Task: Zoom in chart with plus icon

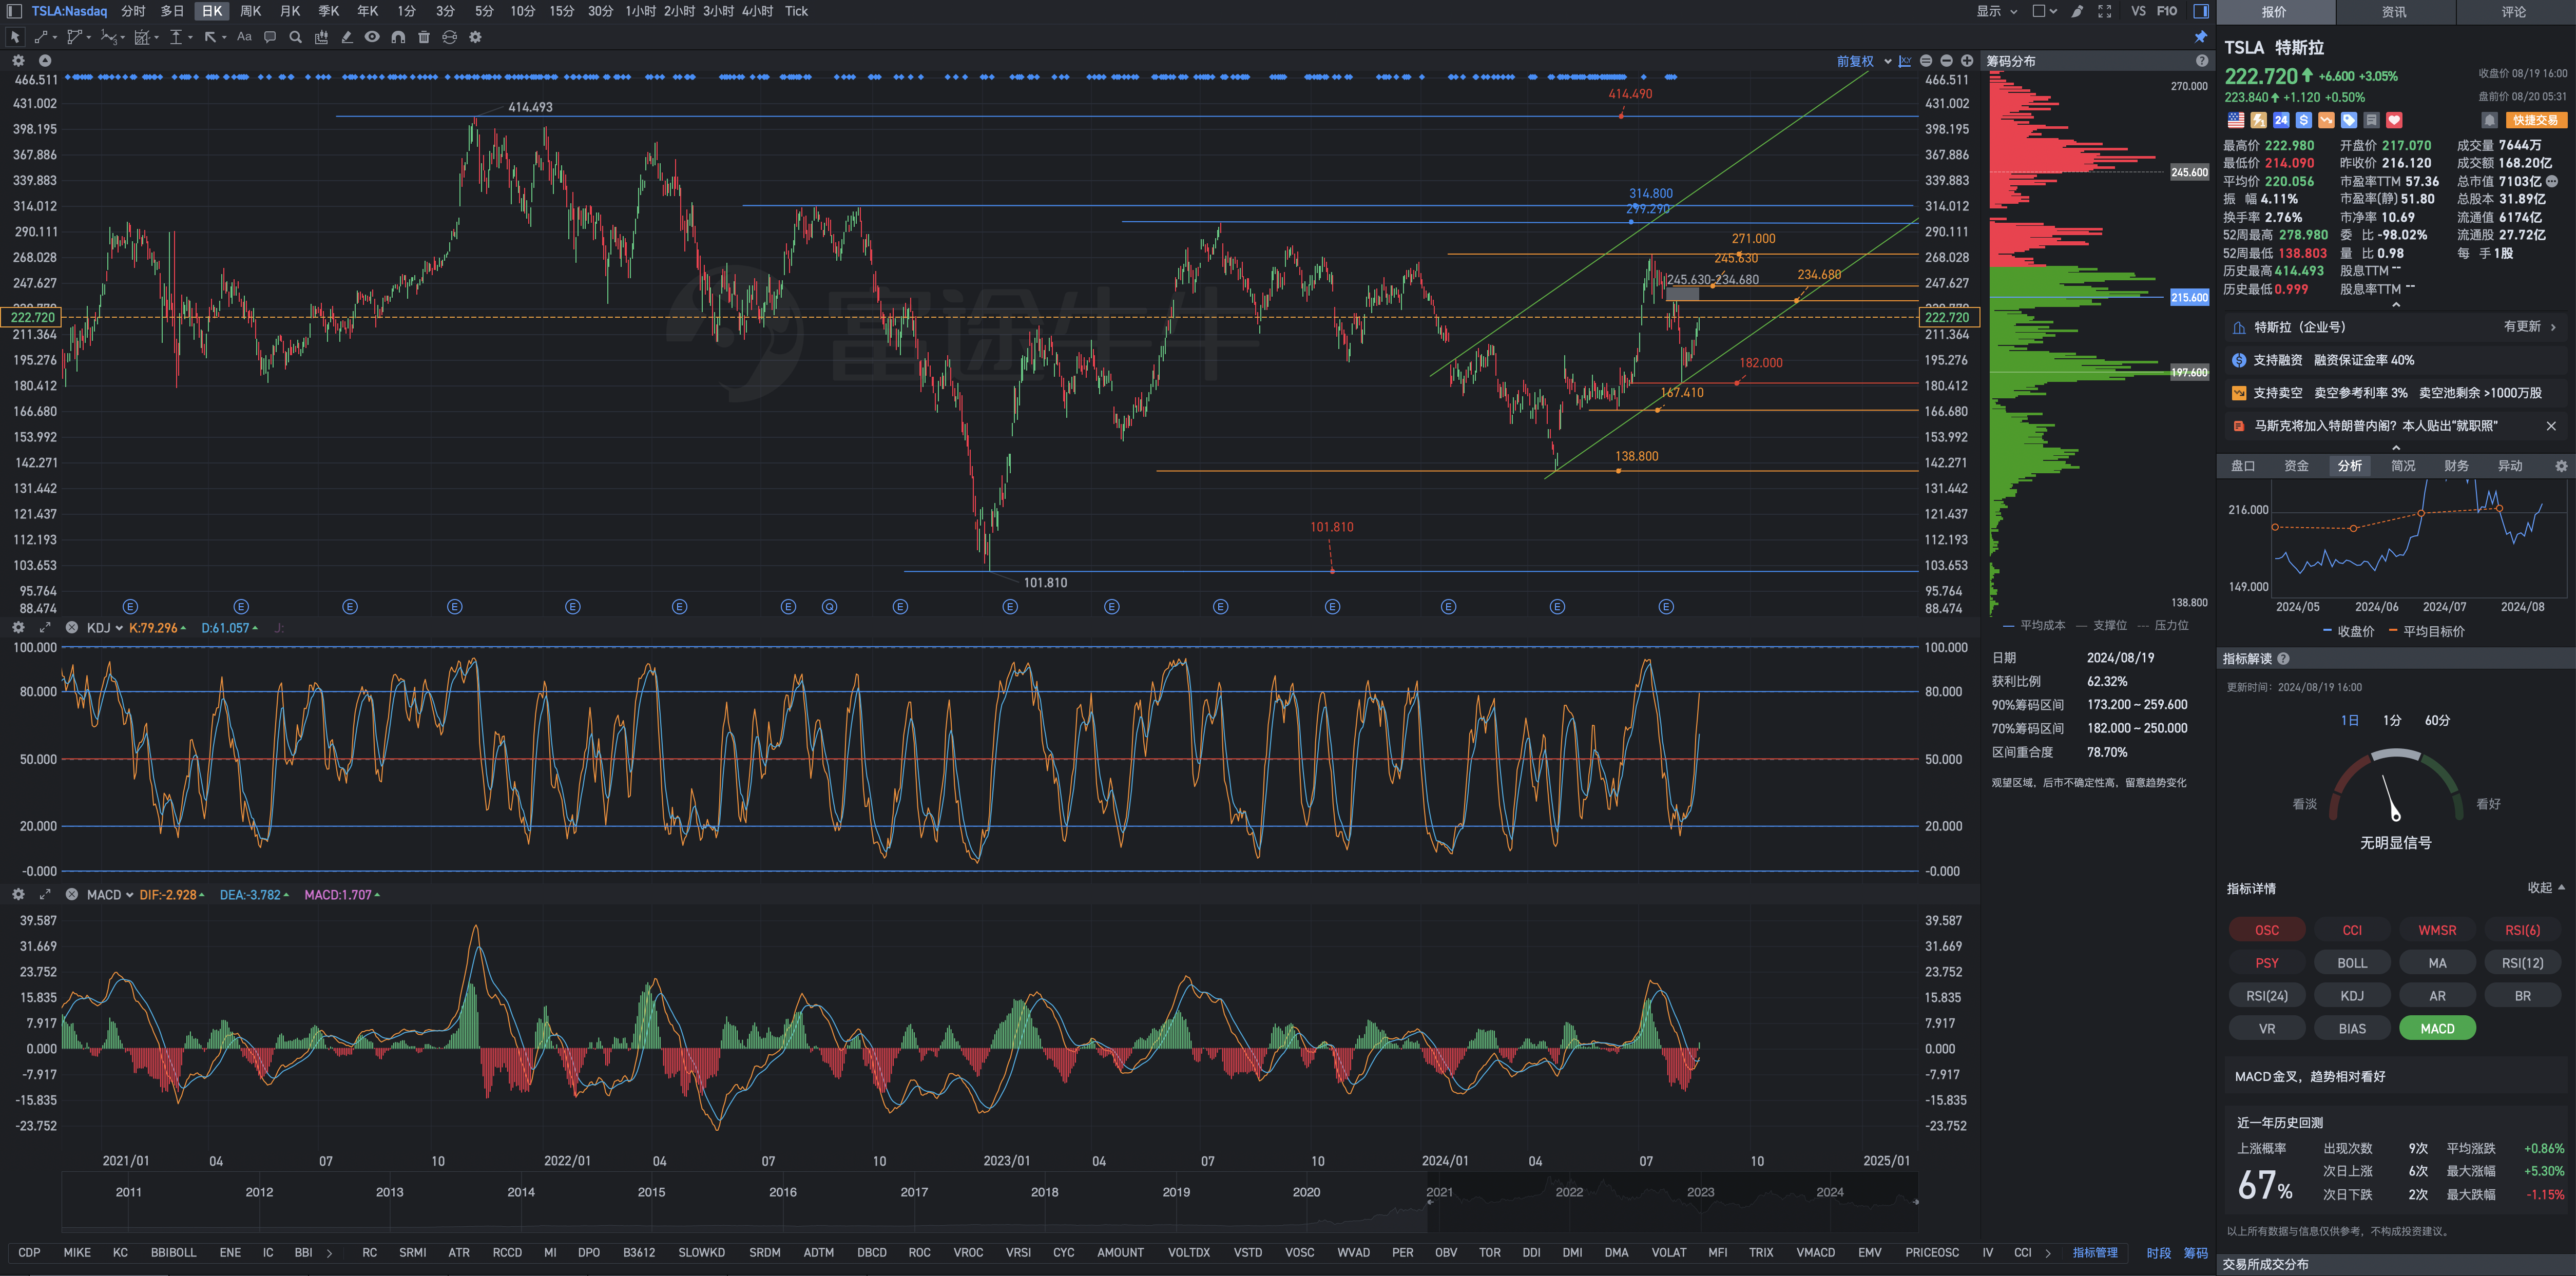Action: pos(1967,61)
